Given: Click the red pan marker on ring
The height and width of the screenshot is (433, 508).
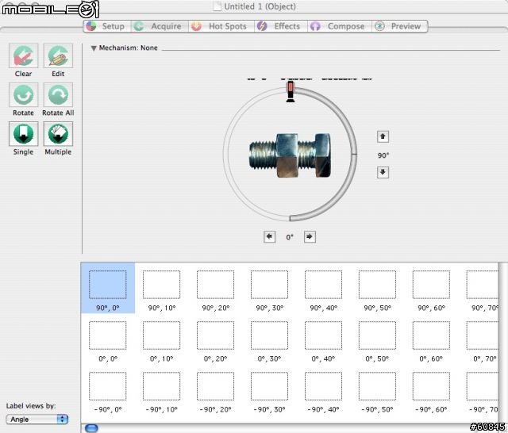Looking at the screenshot, I should coord(291,91).
